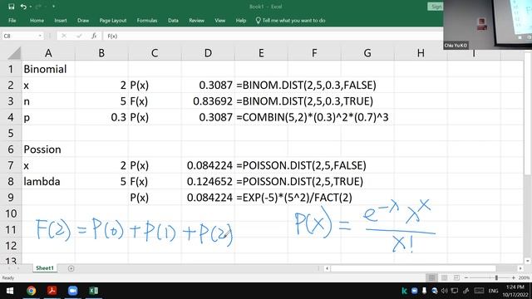Click the ENG language indicator

(x=493, y=291)
